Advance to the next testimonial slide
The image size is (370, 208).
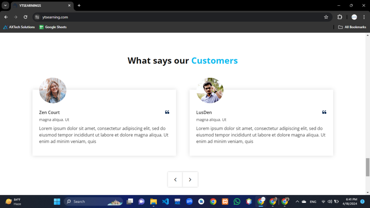pyautogui.click(x=190, y=179)
